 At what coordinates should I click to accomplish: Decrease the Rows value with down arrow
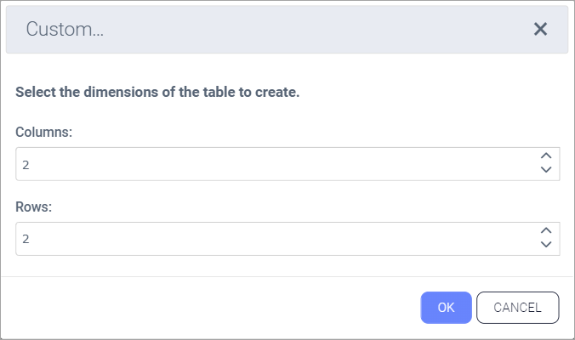click(546, 245)
